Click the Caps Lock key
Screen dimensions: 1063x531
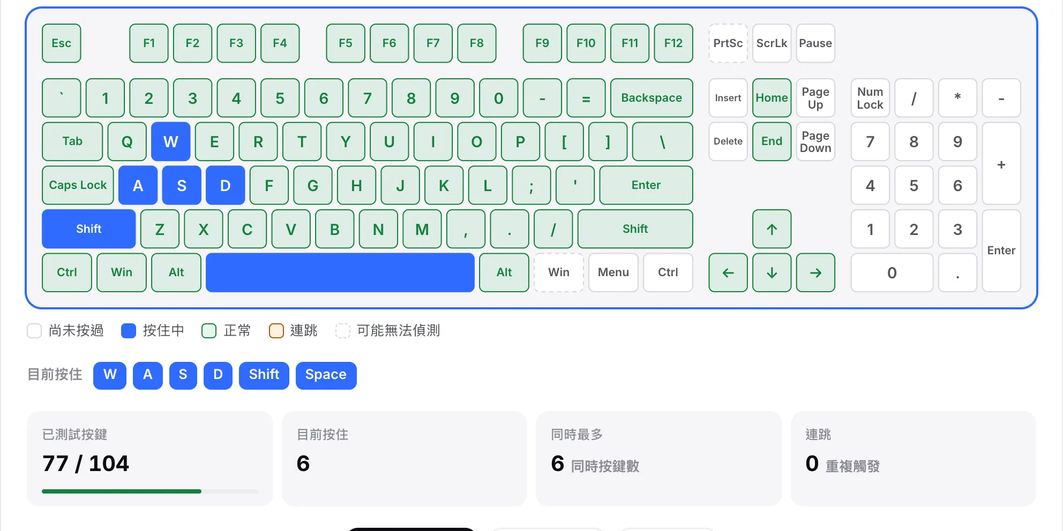(x=78, y=185)
